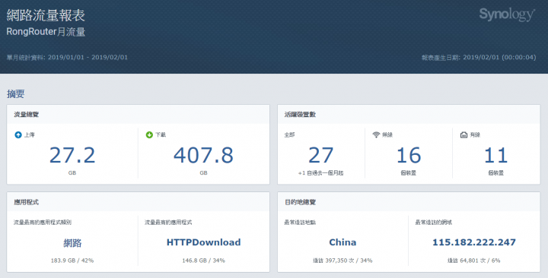Click the blue upload arrow icon
The image size is (548, 278).
click(18, 134)
